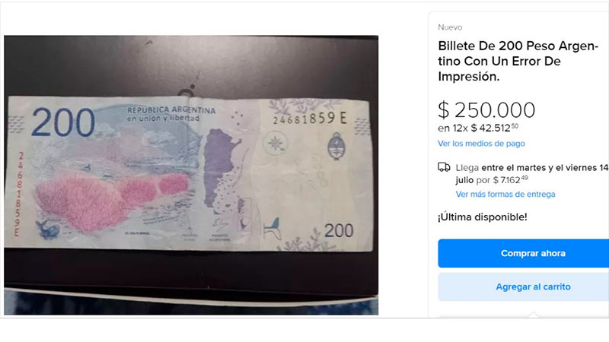
Task: Click the blue whale illustration on bill
Action: 47,229
